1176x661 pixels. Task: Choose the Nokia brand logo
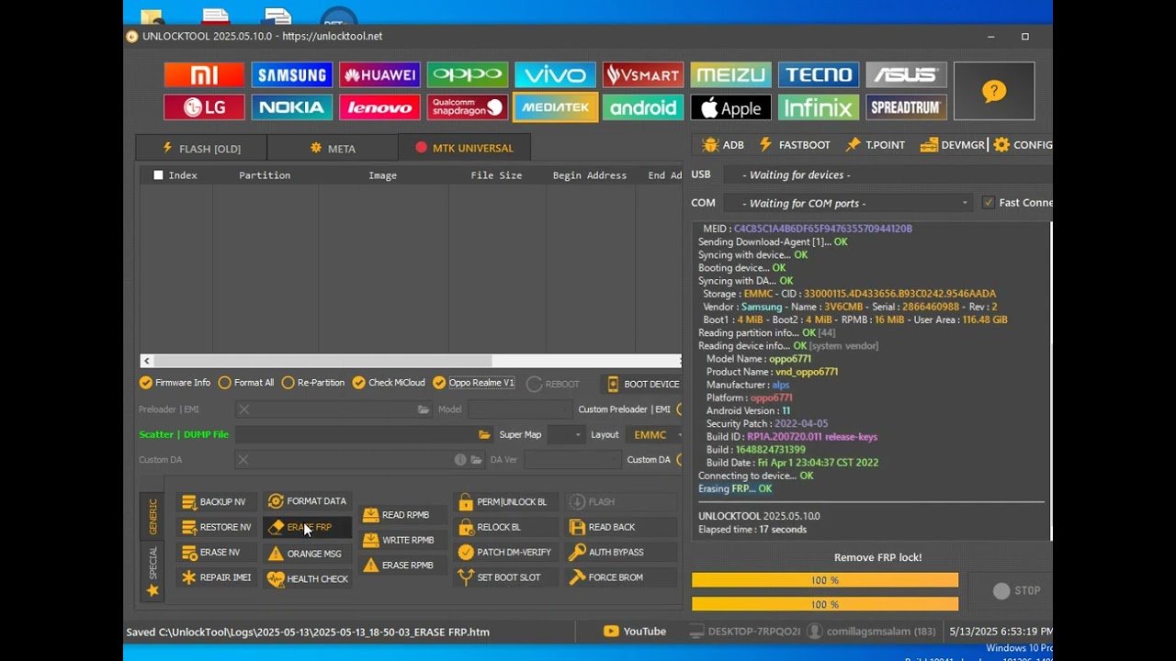(291, 107)
